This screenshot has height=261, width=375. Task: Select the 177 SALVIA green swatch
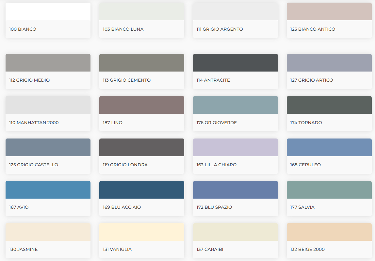329,199
